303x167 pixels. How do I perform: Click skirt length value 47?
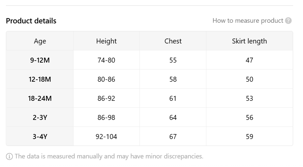point(250,60)
